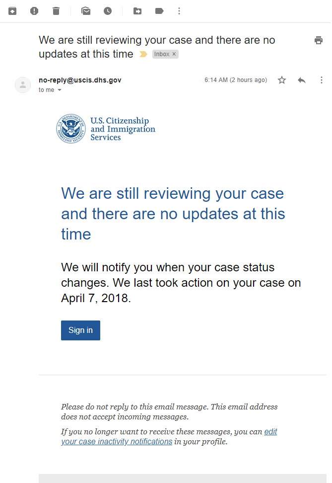The height and width of the screenshot is (483, 332).
Task: Open toolbar More options menu
Action: [x=179, y=11]
